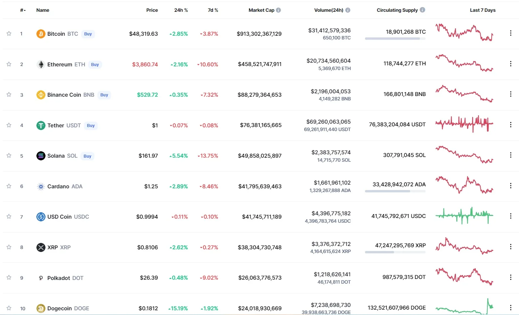Open USD Coin 7 days sparkline chart
Viewport: 519px width, 315px height.
click(464, 215)
